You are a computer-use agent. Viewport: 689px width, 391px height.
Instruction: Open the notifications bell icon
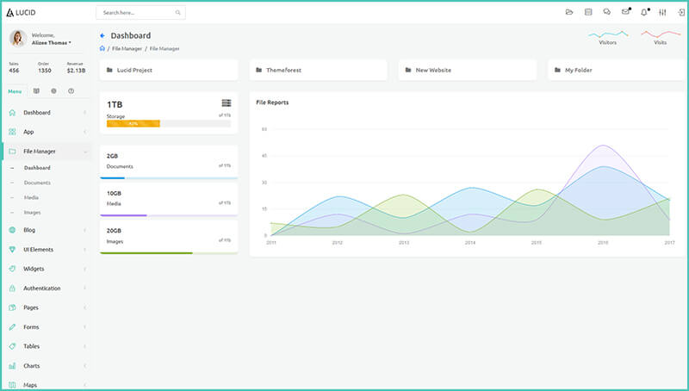pos(644,12)
